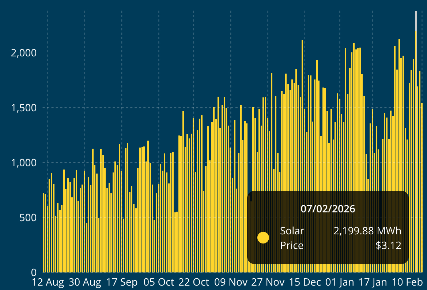Click the 12 Aug x-axis label
The width and height of the screenshot is (427, 290).
pos(48,282)
